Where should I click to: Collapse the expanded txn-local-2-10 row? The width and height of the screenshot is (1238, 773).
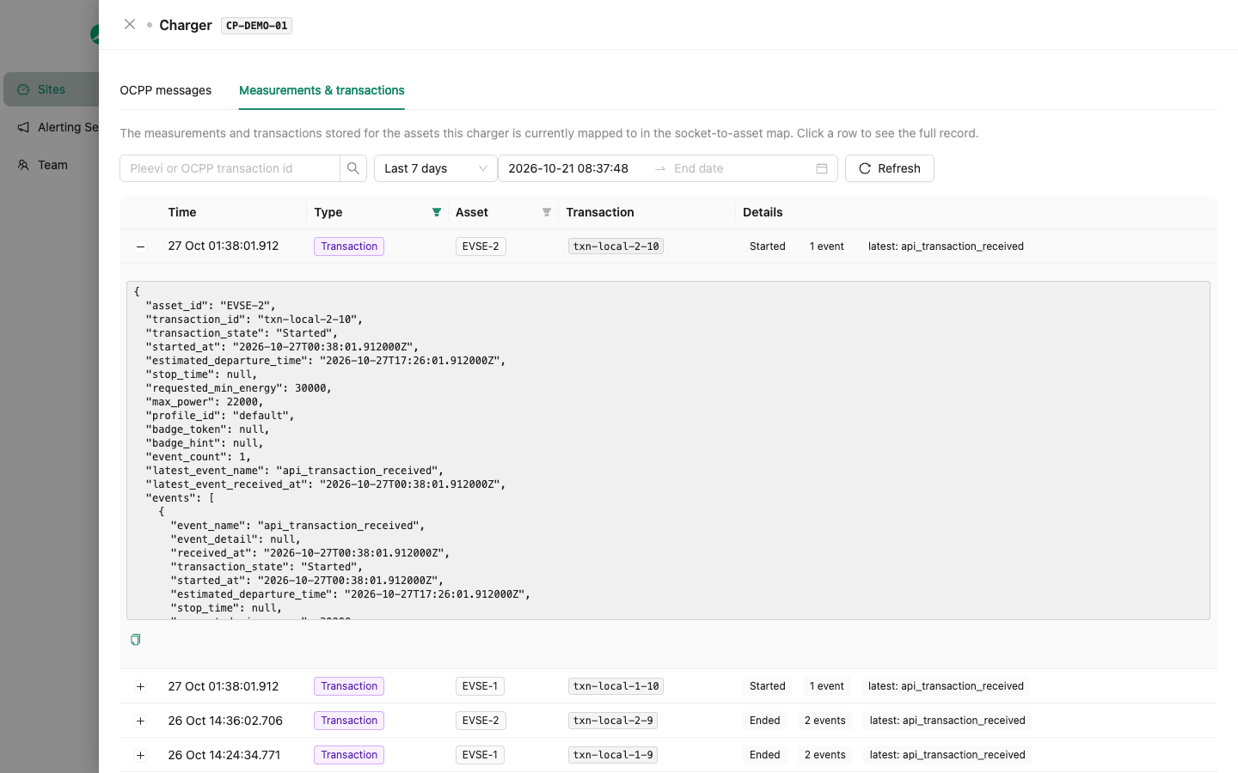[x=141, y=247]
